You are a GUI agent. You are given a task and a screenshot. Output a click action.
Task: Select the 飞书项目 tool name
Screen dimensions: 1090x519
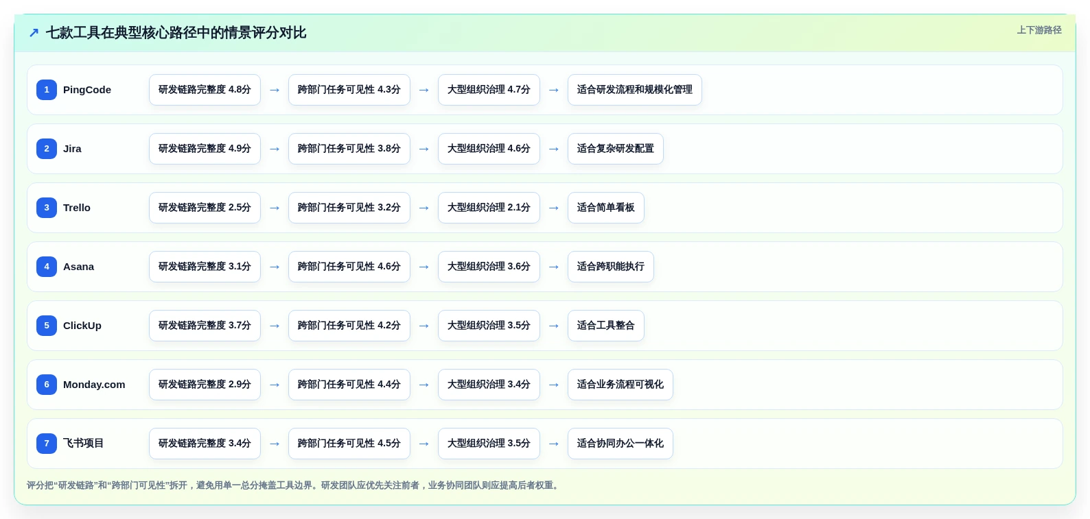pos(83,444)
